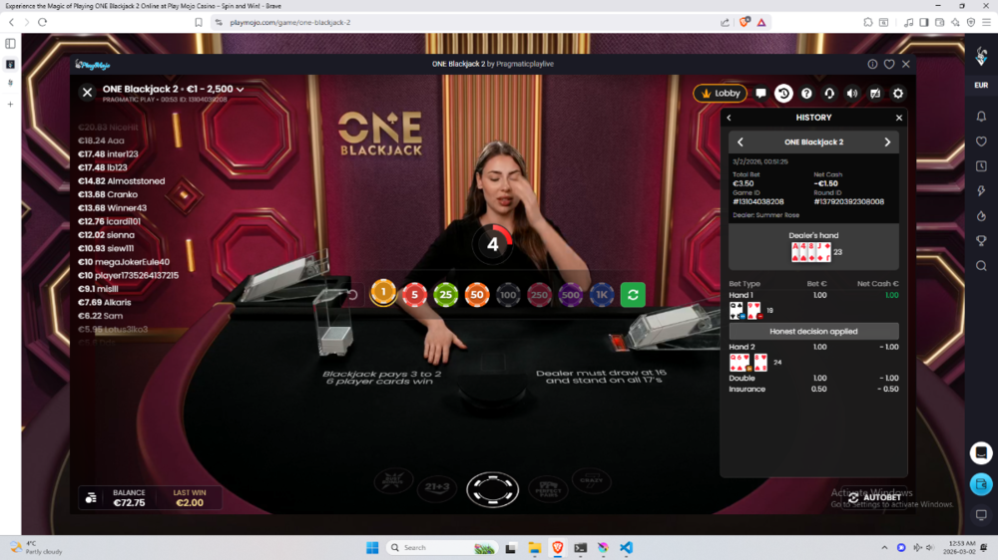The width and height of the screenshot is (998, 560).
Task: Click the history clock icon
Action: click(x=783, y=94)
